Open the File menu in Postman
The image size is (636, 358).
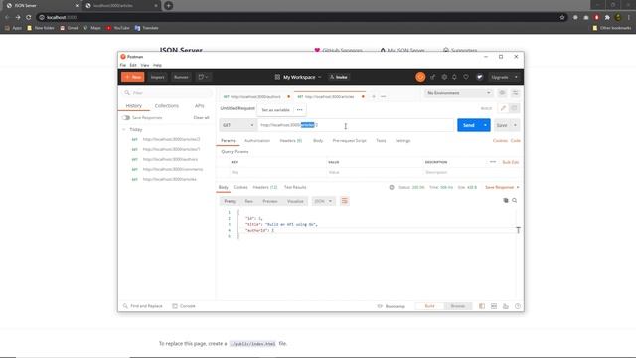(x=123, y=65)
